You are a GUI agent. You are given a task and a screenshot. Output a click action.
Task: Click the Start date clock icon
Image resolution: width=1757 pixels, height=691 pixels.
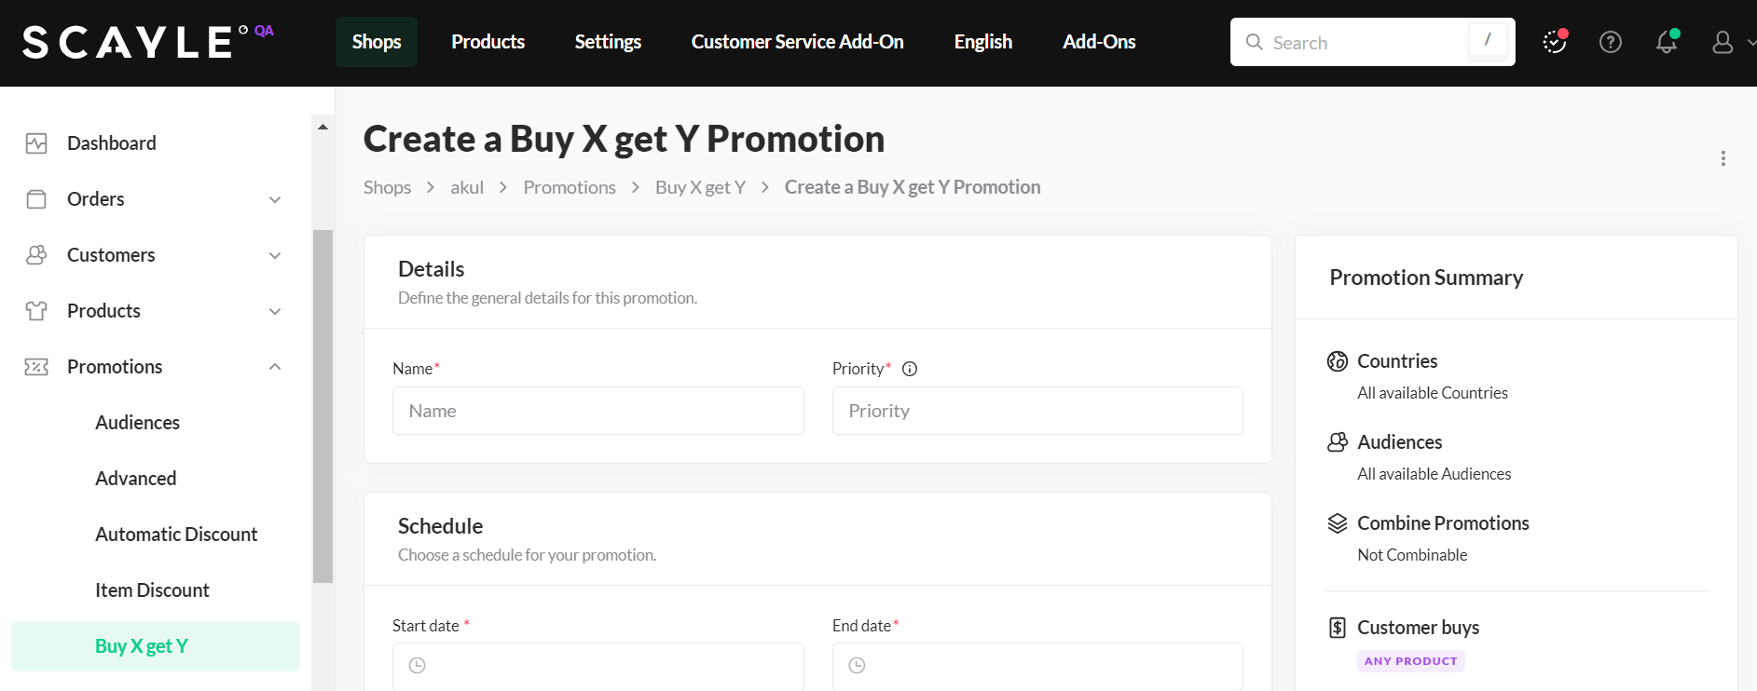(x=418, y=666)
